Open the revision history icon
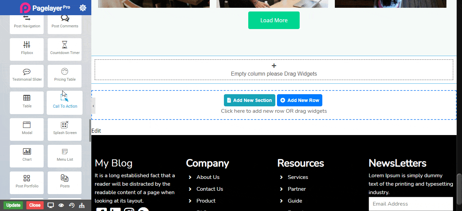Screen dimensions: 462x211 pyautogui.click(x=72, y=205)
